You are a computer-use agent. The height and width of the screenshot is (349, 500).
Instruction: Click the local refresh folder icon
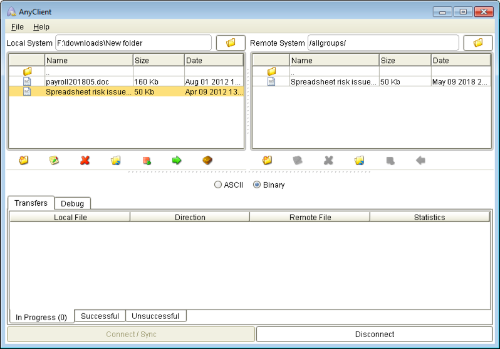tap(116, 160)
